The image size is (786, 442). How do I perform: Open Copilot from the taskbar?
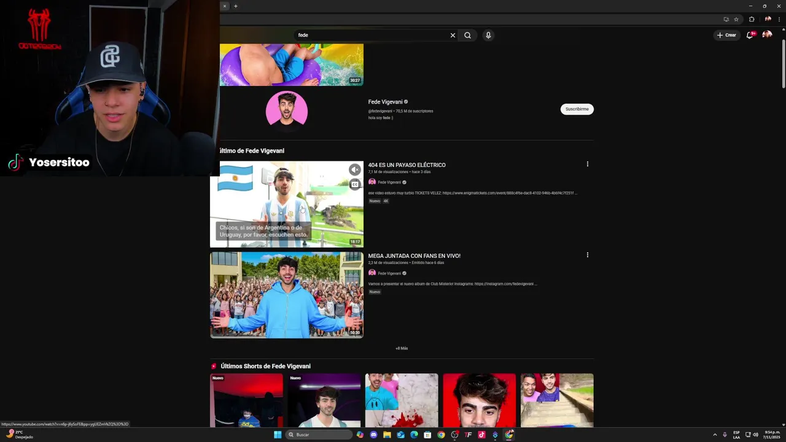click(360, 435)
